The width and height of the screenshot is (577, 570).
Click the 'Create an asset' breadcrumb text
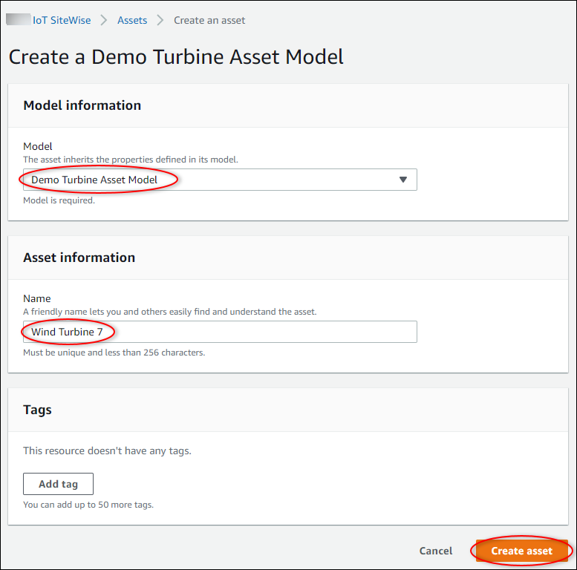point(209,20)
